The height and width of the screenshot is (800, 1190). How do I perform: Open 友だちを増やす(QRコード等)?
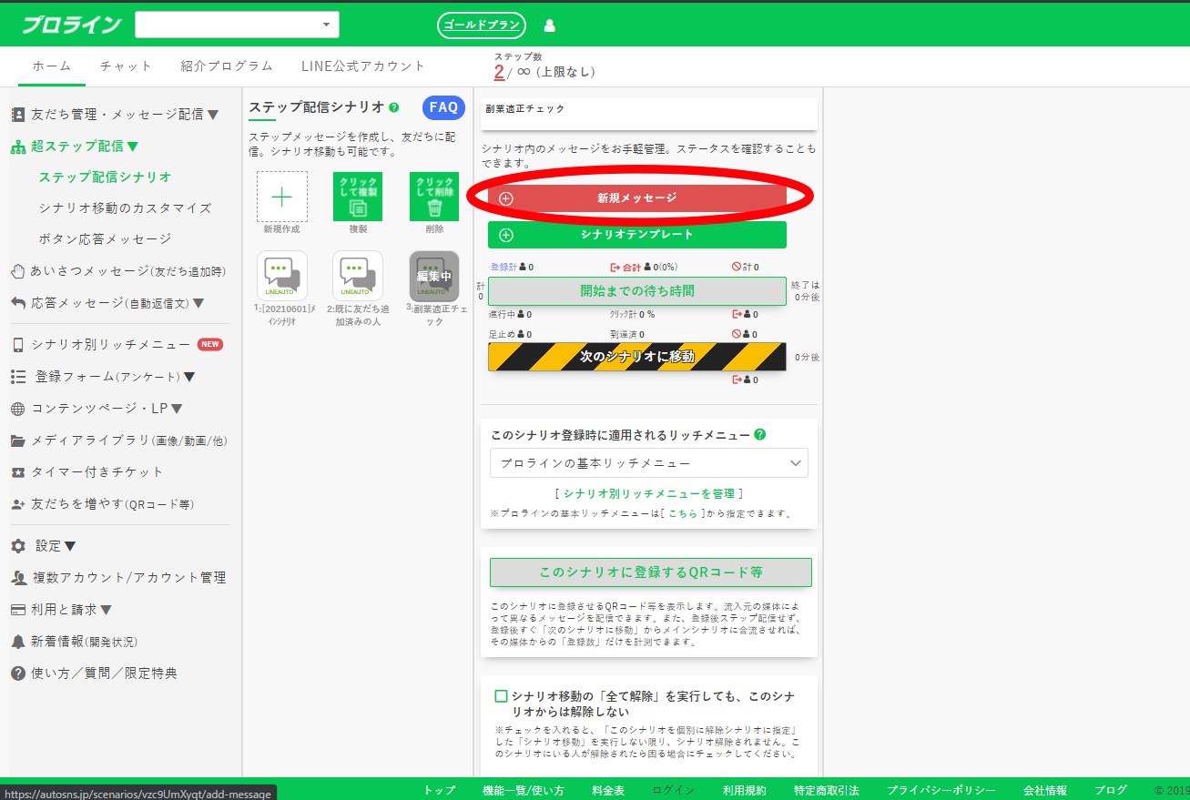[x=113, y=504]
